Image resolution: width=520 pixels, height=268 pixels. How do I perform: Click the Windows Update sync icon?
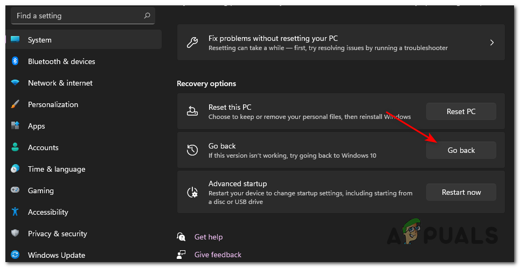(15, 255)
